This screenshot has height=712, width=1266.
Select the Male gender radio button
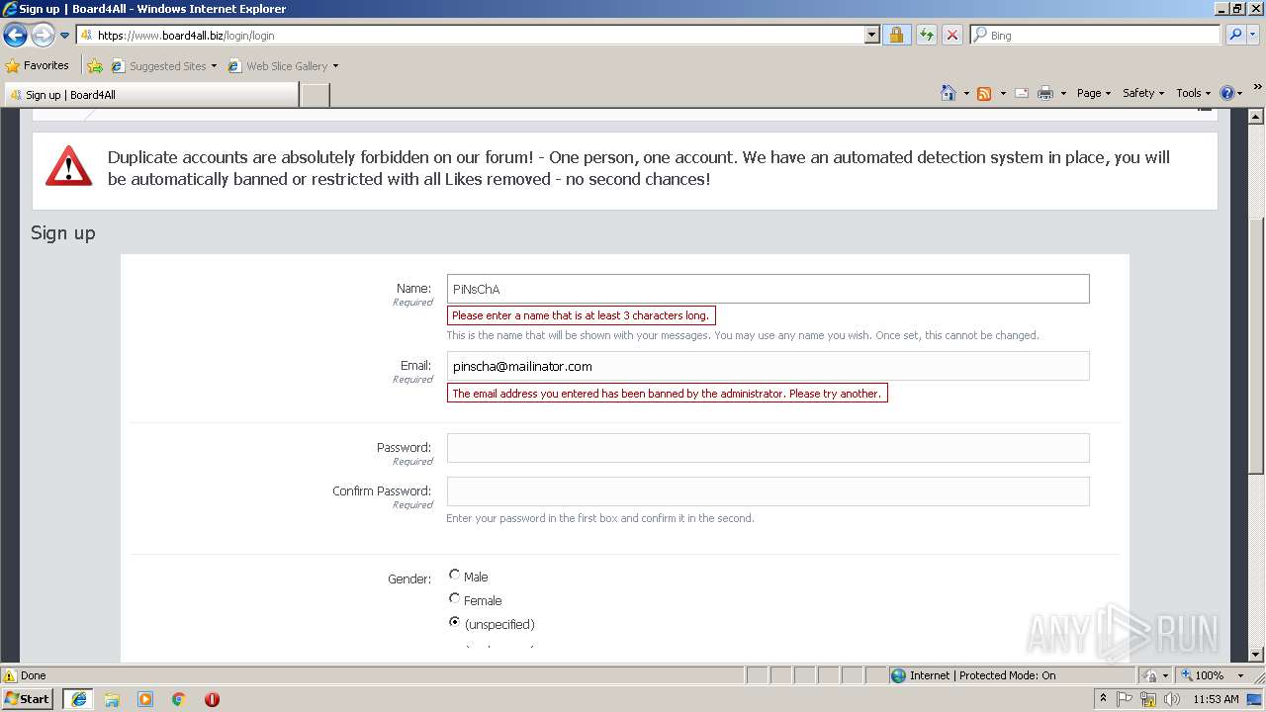455,575
